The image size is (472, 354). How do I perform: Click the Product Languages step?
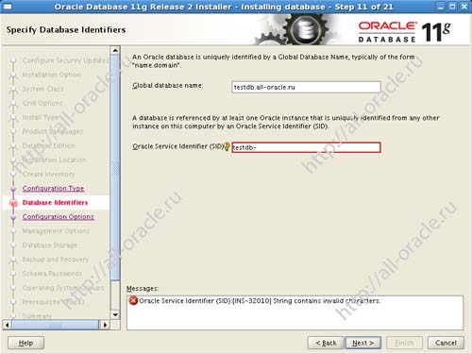(x=53, y=131)
